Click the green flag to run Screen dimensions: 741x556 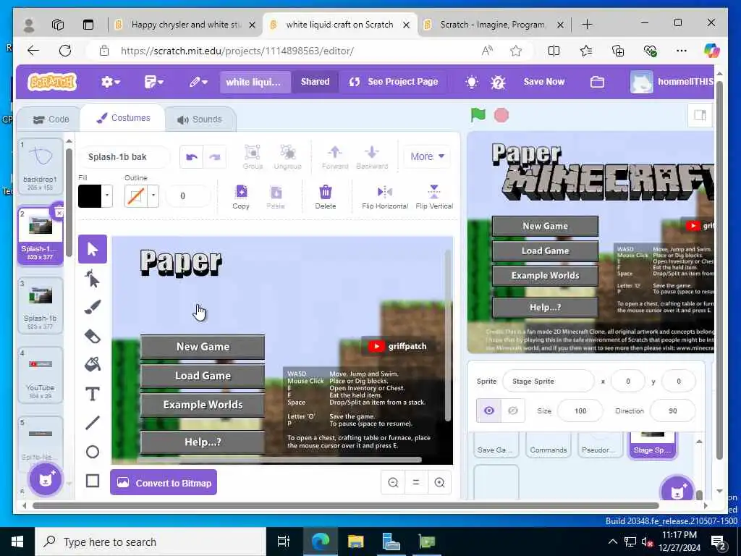(478, 115)
